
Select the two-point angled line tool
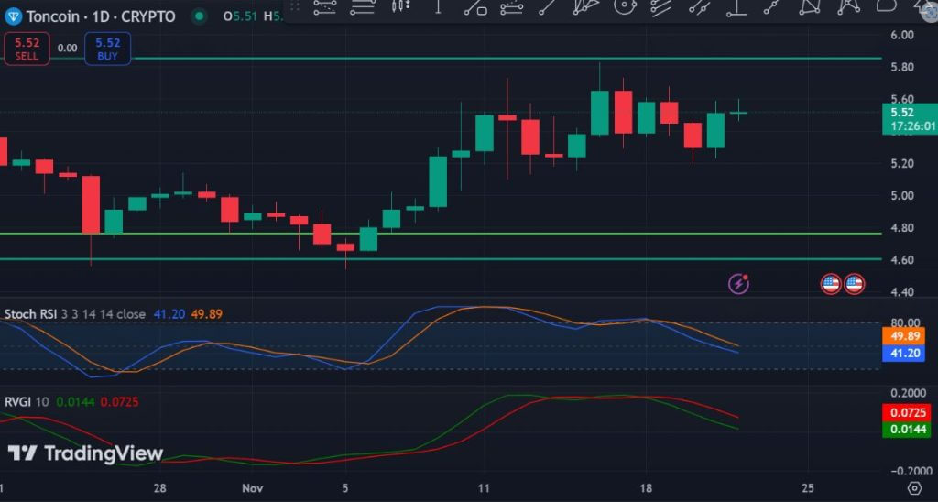click(770, 6)
